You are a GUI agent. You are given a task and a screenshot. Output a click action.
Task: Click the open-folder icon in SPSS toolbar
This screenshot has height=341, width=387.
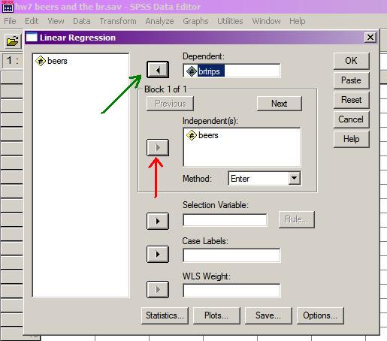(x=13, y=41)
